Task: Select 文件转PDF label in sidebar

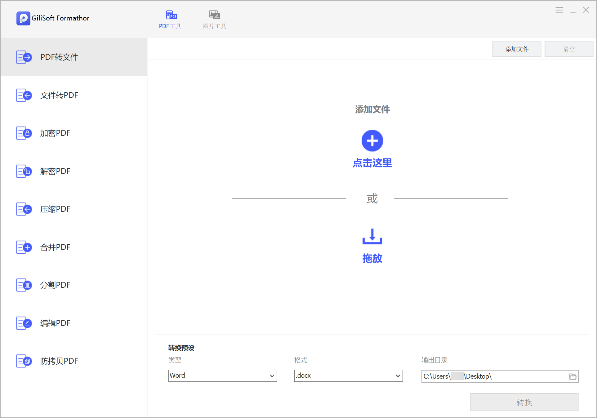Action: [59, 95]
